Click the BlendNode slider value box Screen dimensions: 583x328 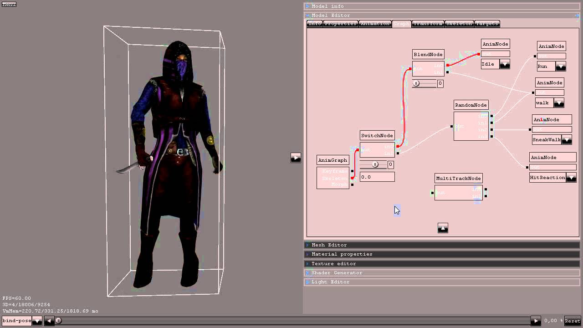(x=440, y=83)
